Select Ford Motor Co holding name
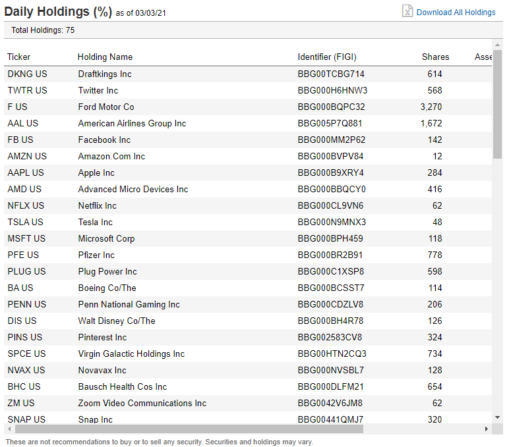Image resolution: width=511 pixels, height=447 pixels. coord(106,107)
